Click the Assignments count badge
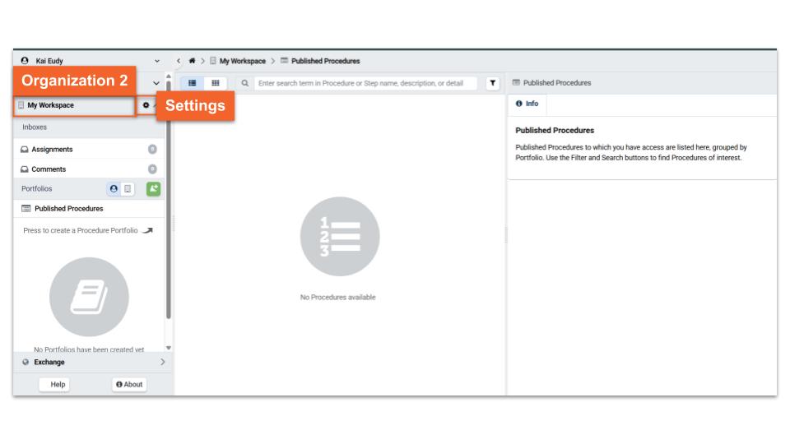The height and width of the screenshot is (444, 790). 152,149
